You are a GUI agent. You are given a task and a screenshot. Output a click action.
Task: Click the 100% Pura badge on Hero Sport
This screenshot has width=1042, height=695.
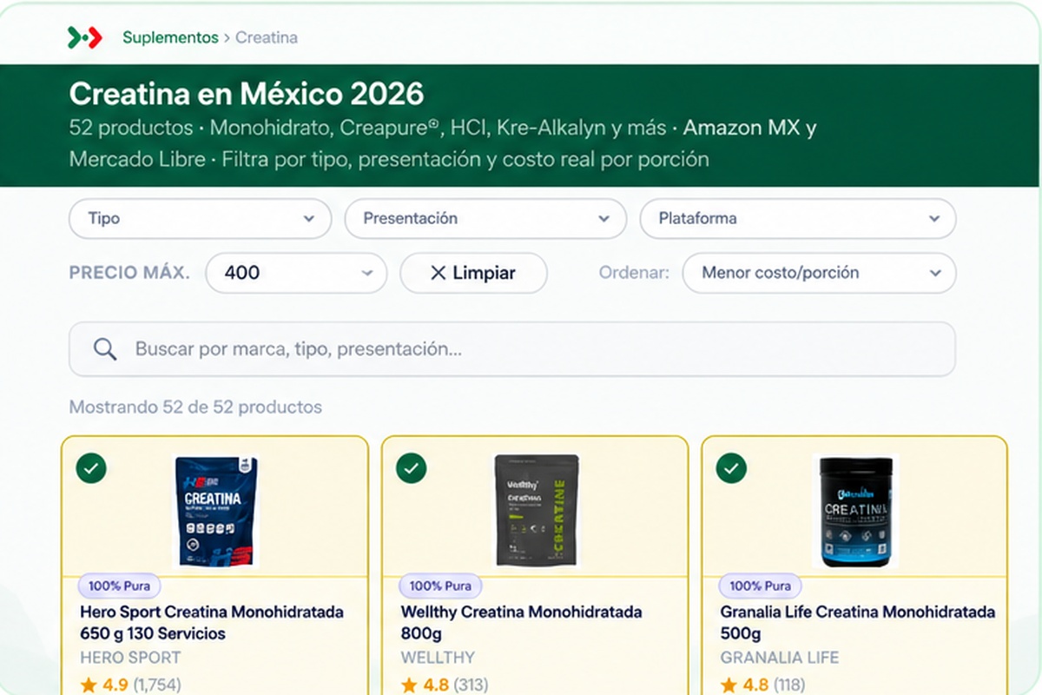coord(120,586)
